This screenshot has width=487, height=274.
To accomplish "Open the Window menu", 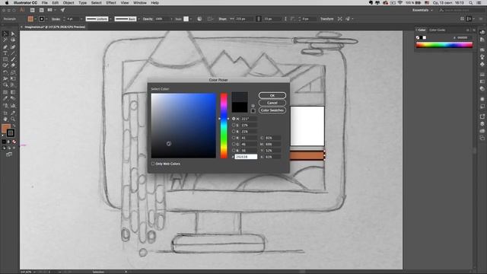I will coord(140,3).
